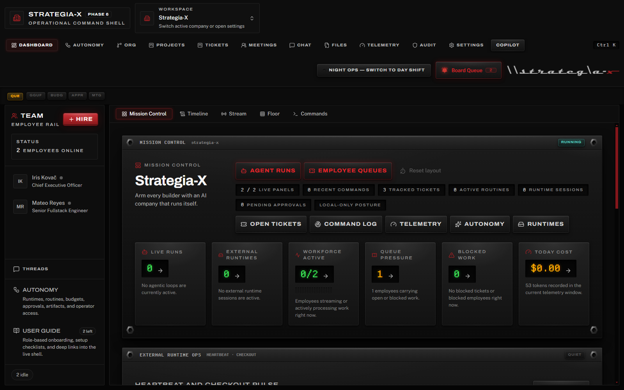The height and width of the screenshot is (390, 624).
Task: Open the Dashboard nav tab
Action: [x=32, y=45]
